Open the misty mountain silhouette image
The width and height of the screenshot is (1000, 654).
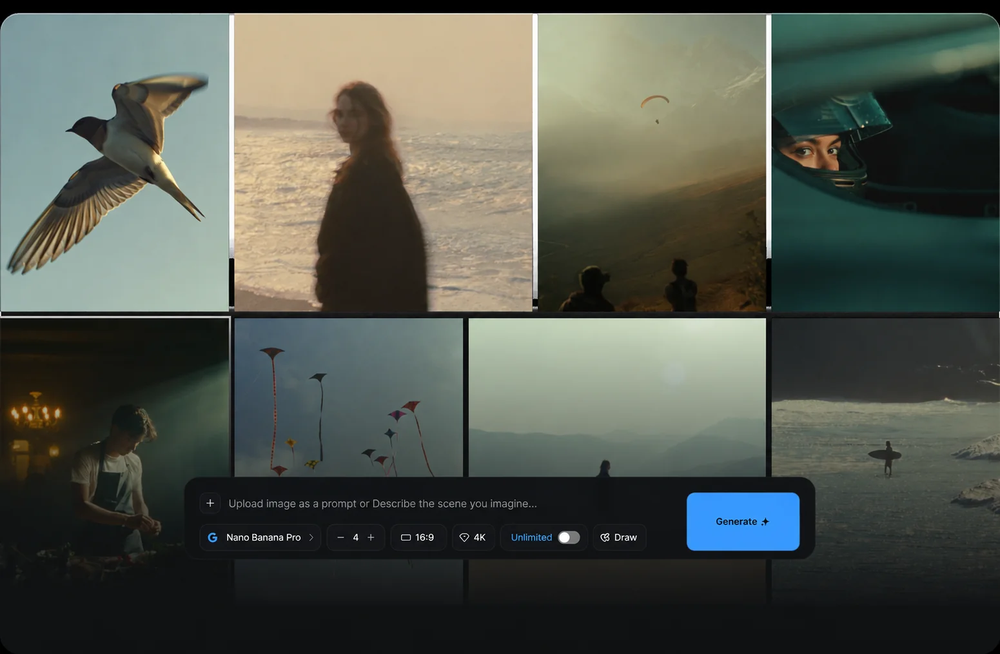click(x=617, y=397)
